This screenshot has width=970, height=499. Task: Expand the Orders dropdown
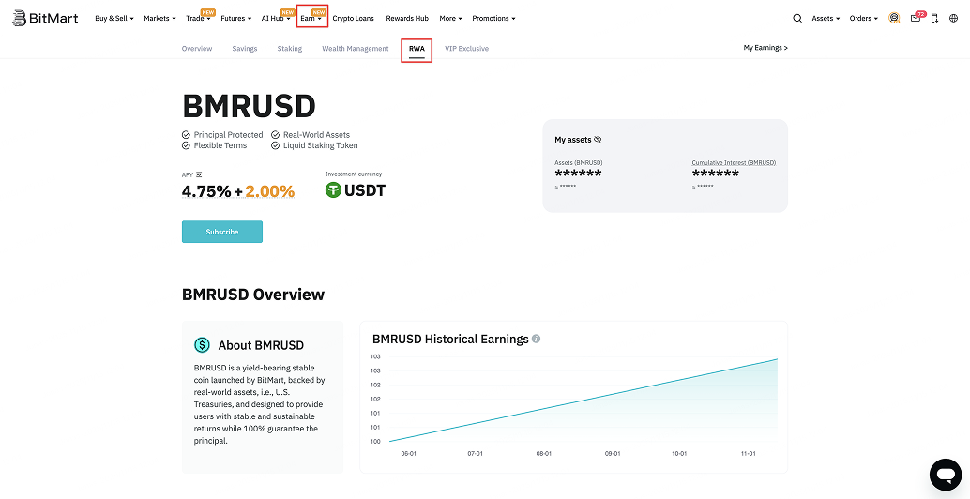coord(864,19)
